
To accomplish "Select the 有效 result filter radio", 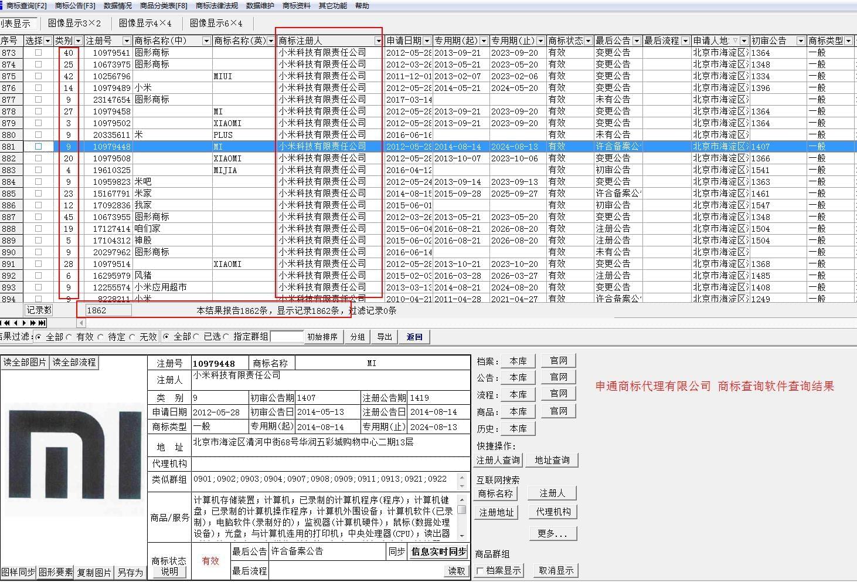I will click(69, 337).
